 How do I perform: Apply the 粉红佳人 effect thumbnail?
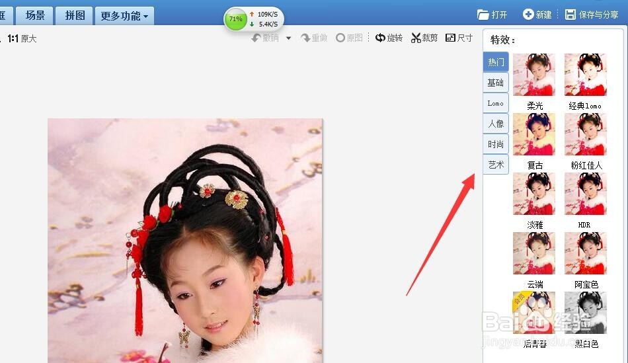[x=586, y=134]
